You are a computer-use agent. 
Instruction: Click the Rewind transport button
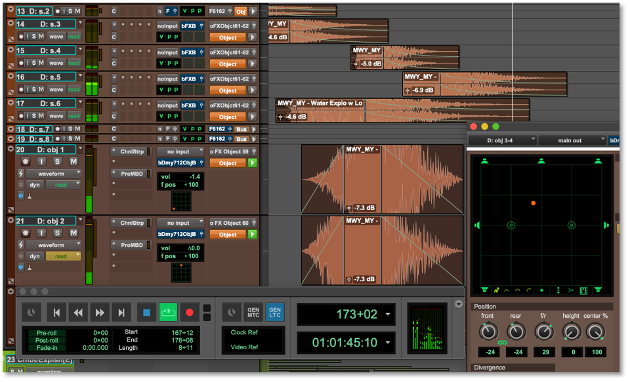(x=78, y=313)
